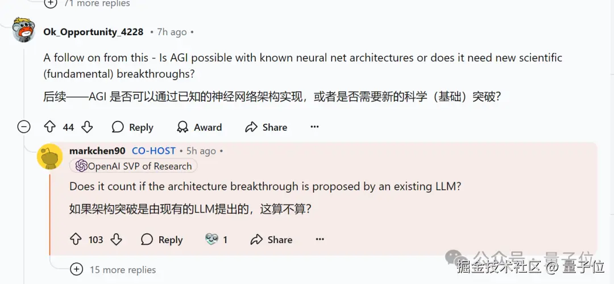
Task: Upvote markchen90's reply
Action: (76, 239)
